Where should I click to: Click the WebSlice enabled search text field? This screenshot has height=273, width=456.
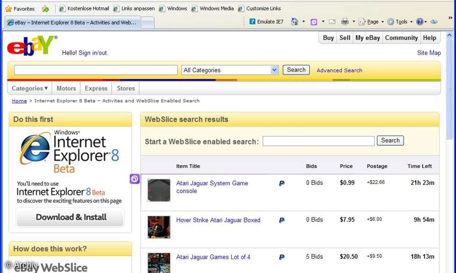(x=318, y=141)
